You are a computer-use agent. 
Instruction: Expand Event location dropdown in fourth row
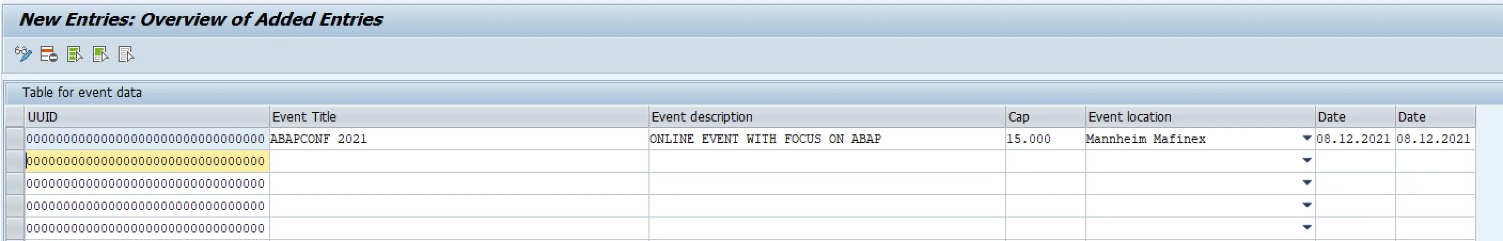1306,205
